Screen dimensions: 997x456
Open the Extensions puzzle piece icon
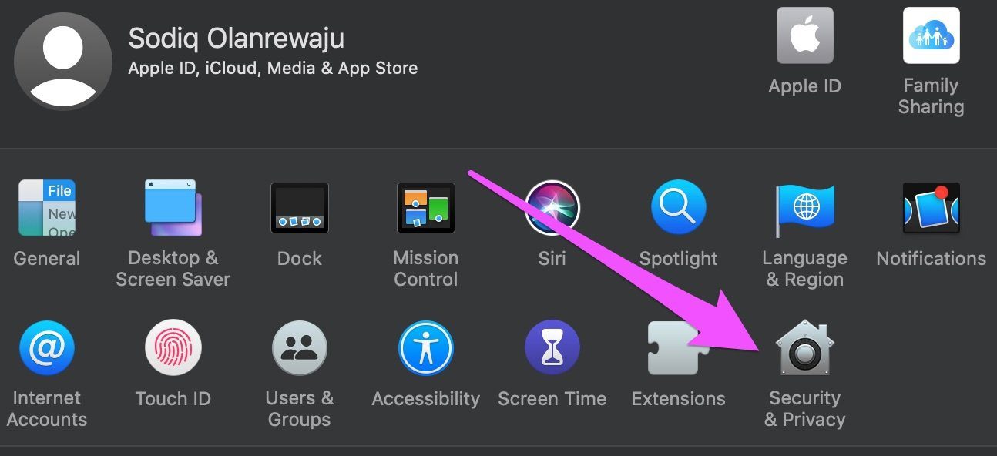[678, 348]
